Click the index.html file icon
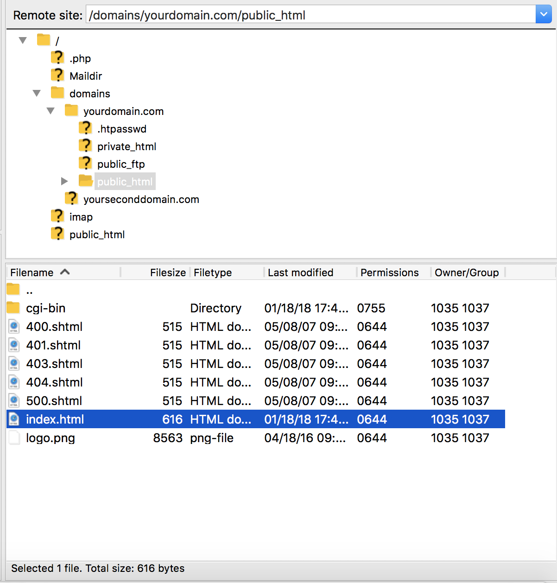The image size is (557, 583). 14,419
